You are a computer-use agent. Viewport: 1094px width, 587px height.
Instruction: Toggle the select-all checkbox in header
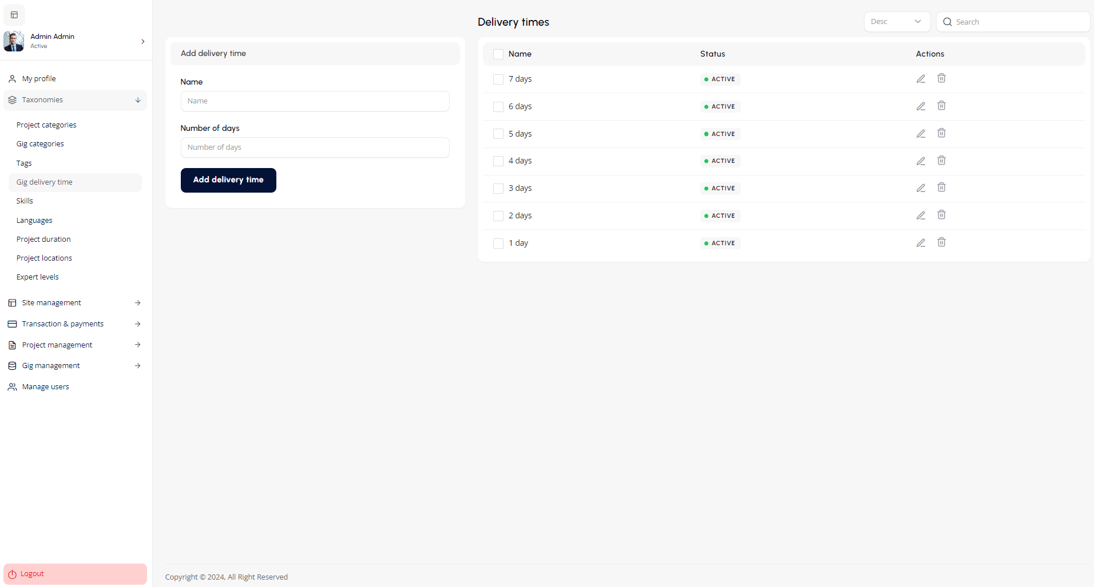[498, 54]
